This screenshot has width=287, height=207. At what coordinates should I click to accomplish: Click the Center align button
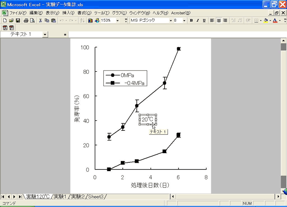[218, 20]
